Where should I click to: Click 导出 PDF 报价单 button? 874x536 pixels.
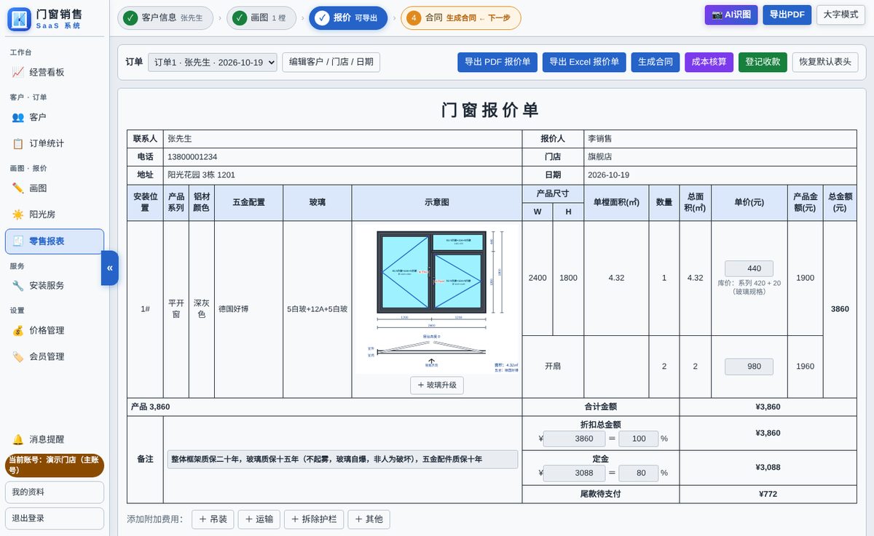(x=497, y=63)
